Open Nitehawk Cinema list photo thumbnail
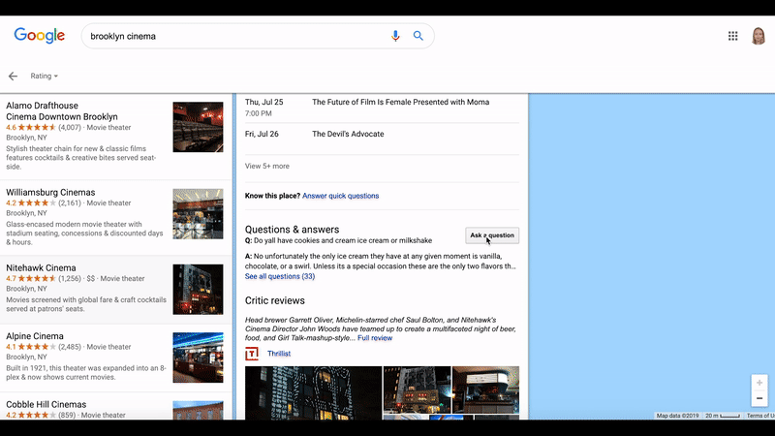Screen dimensions: 775x436 point(198,289)
